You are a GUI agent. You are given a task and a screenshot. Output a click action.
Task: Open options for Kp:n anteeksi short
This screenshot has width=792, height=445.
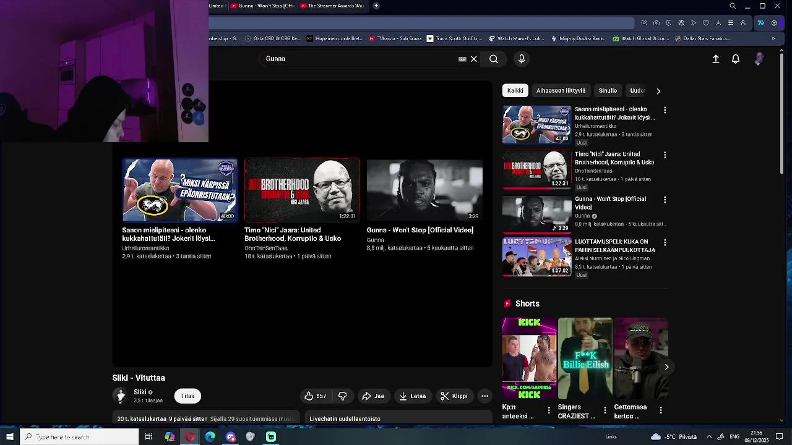(x=549, y=410)
